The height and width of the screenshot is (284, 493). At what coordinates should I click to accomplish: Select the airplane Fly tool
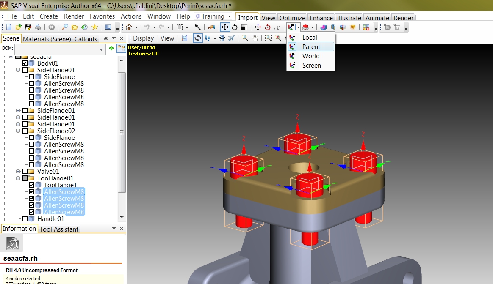click(x=232, y=38)
